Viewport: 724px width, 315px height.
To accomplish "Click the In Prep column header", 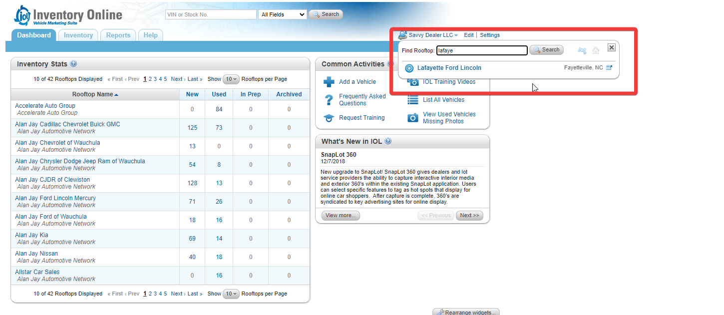I will pos(251,94).
